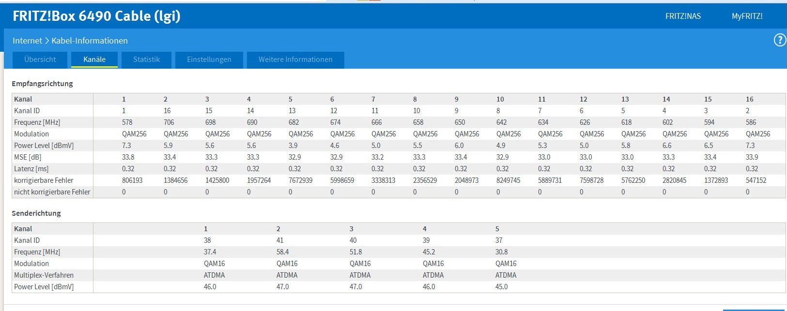
Task: Switch to the Übersicht tab
Action: 40,59
